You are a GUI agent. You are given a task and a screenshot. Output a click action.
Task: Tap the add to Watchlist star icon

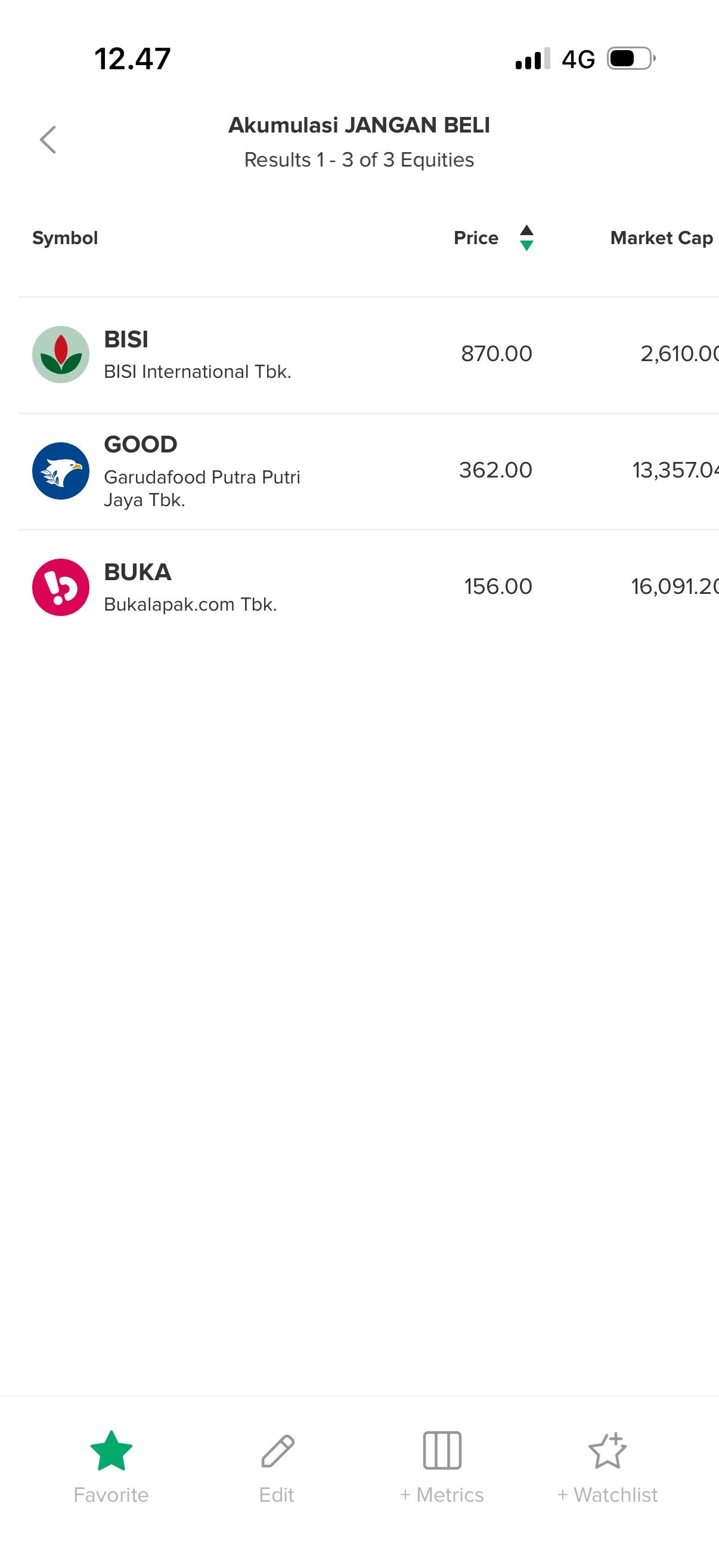pyautogui.click(x=608, y=1451)
